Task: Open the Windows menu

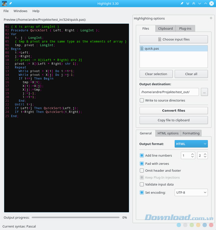Action: click(21, 11)
